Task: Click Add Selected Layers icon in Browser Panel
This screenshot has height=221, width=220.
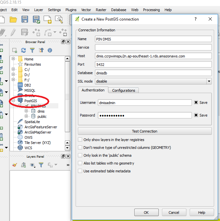Action: [15, 50]
